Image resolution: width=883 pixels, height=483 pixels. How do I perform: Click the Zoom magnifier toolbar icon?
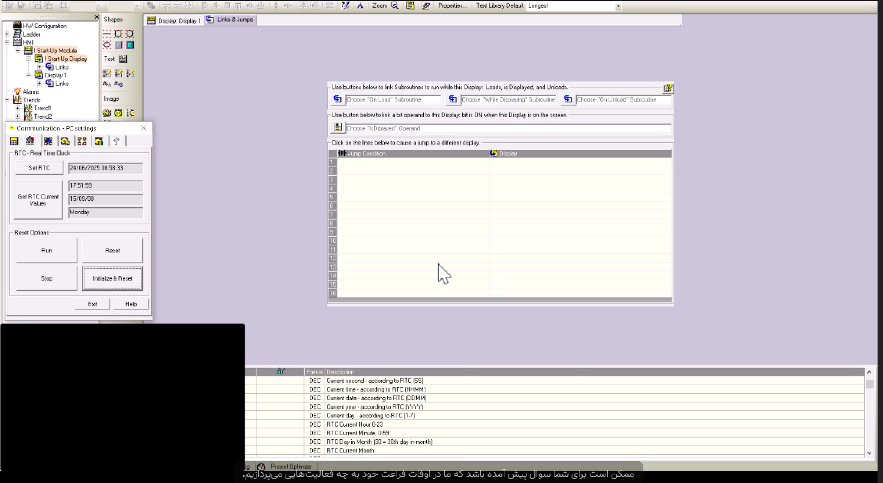[395, 5]
